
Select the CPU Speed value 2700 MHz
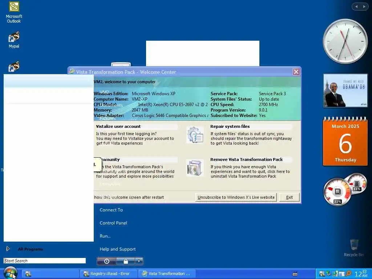(268, 105)
